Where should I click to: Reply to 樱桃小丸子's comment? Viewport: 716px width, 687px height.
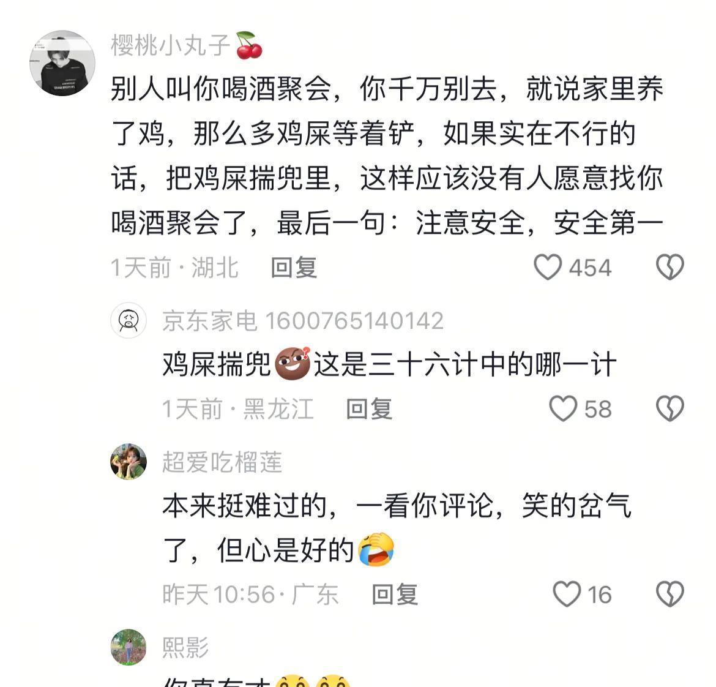point(294,268)
